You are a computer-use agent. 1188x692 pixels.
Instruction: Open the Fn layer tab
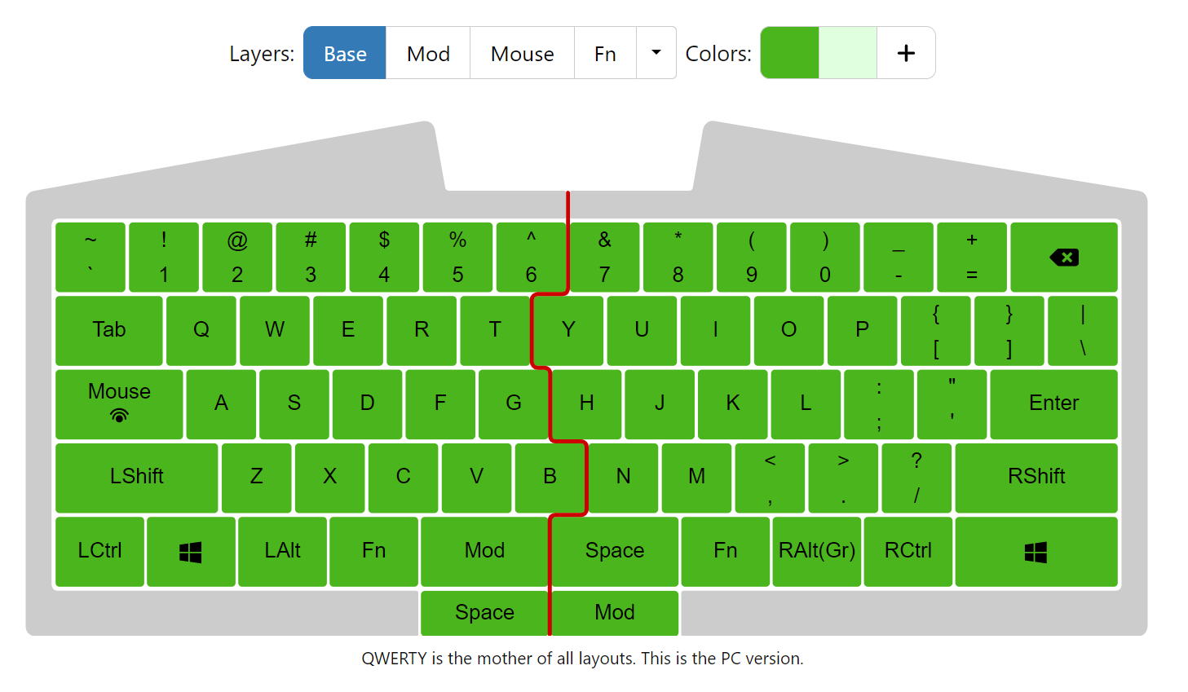pos(605,53)
